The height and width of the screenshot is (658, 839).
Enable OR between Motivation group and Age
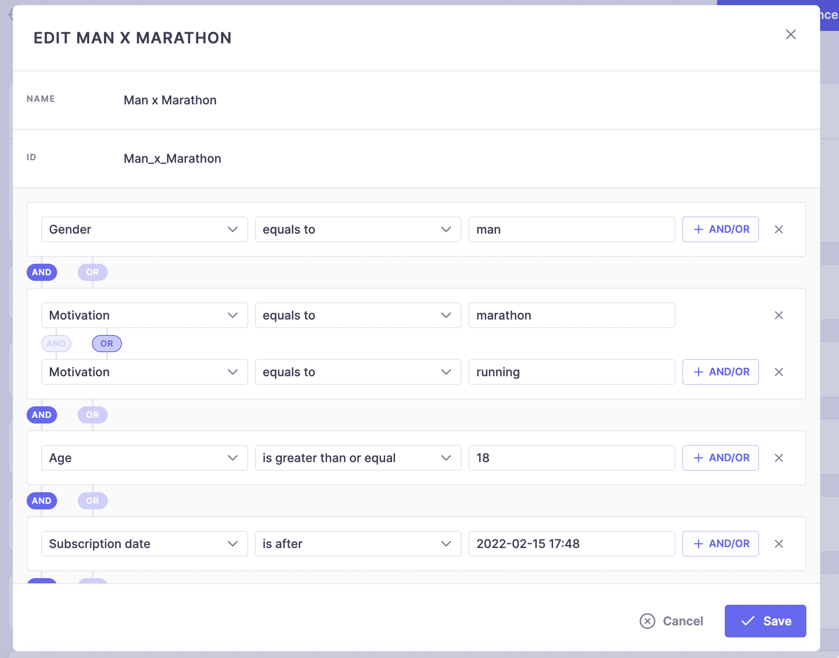(92, 415)
